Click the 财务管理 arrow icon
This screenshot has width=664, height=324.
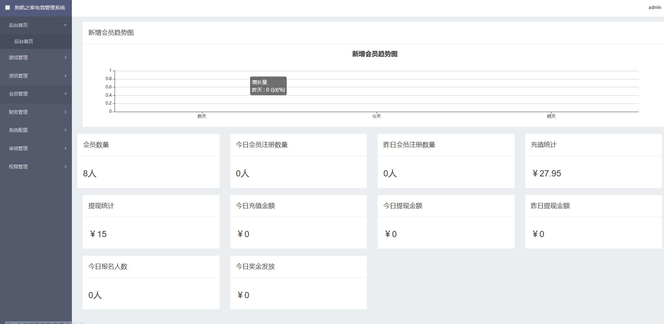click(65, 112)
